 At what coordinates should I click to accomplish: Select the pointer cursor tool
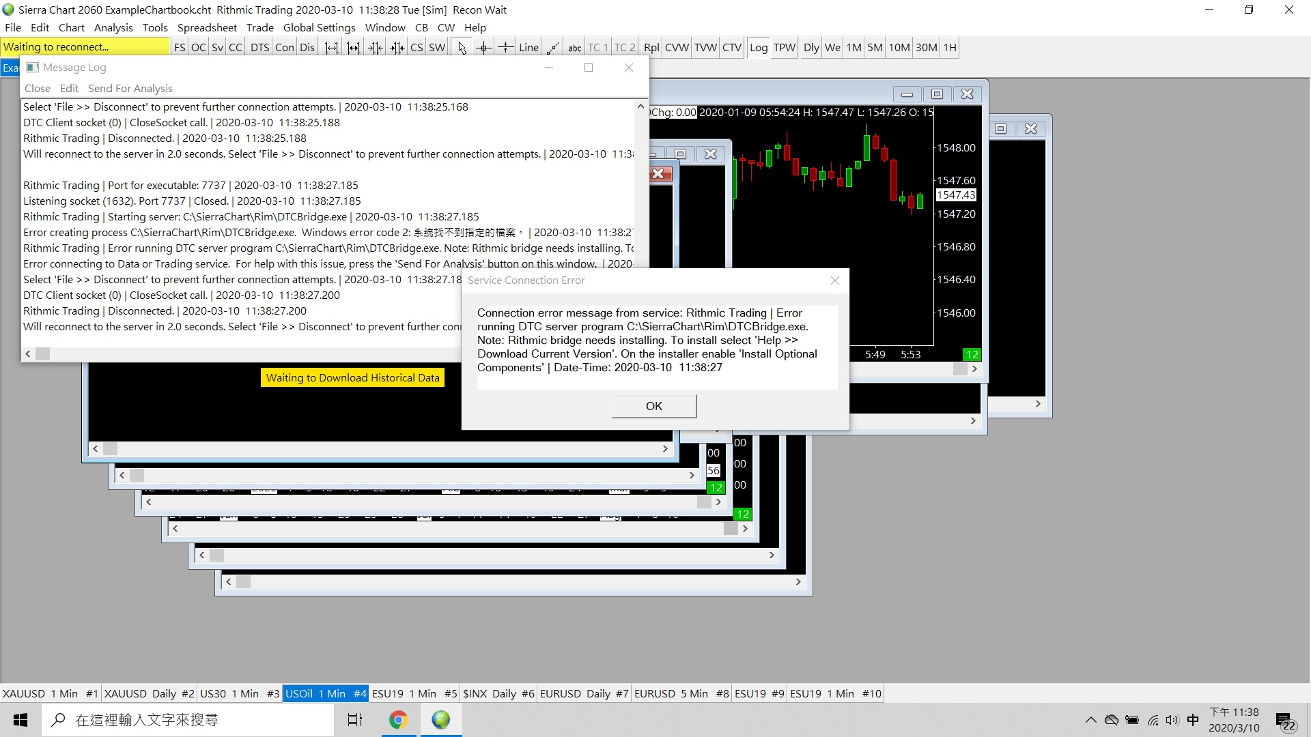coord(462,48)
